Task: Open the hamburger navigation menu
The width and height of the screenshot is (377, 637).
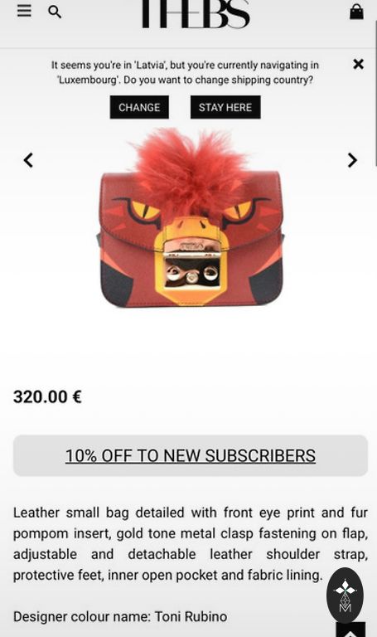Action: pyautogui.click(x=24, y=10)
